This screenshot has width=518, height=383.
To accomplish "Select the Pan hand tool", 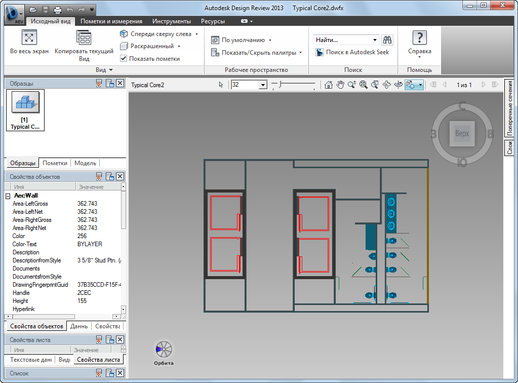I will coord(340,85).
